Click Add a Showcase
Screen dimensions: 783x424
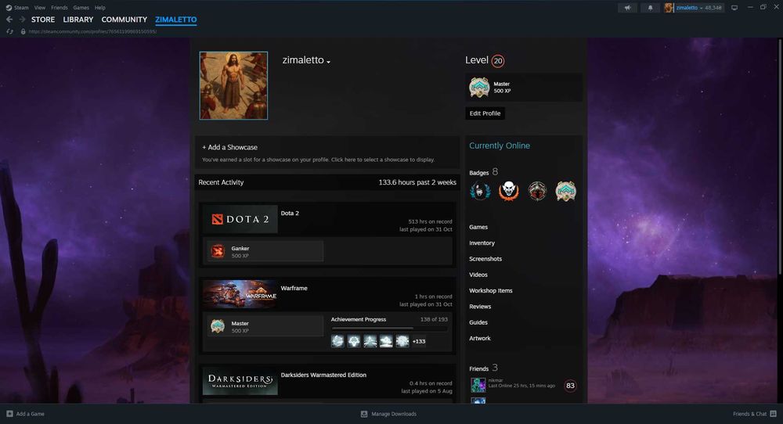(229, 147)
